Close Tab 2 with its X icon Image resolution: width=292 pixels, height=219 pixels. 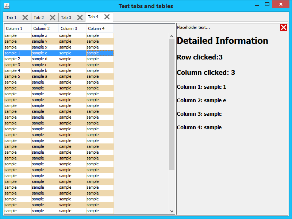click(x=53, y=18)
